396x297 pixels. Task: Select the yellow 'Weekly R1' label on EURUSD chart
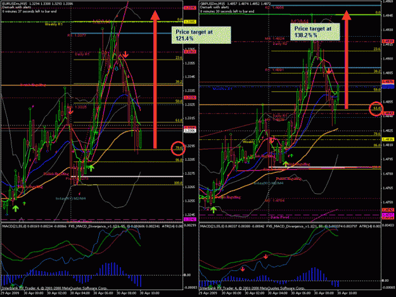pos(54,25)
